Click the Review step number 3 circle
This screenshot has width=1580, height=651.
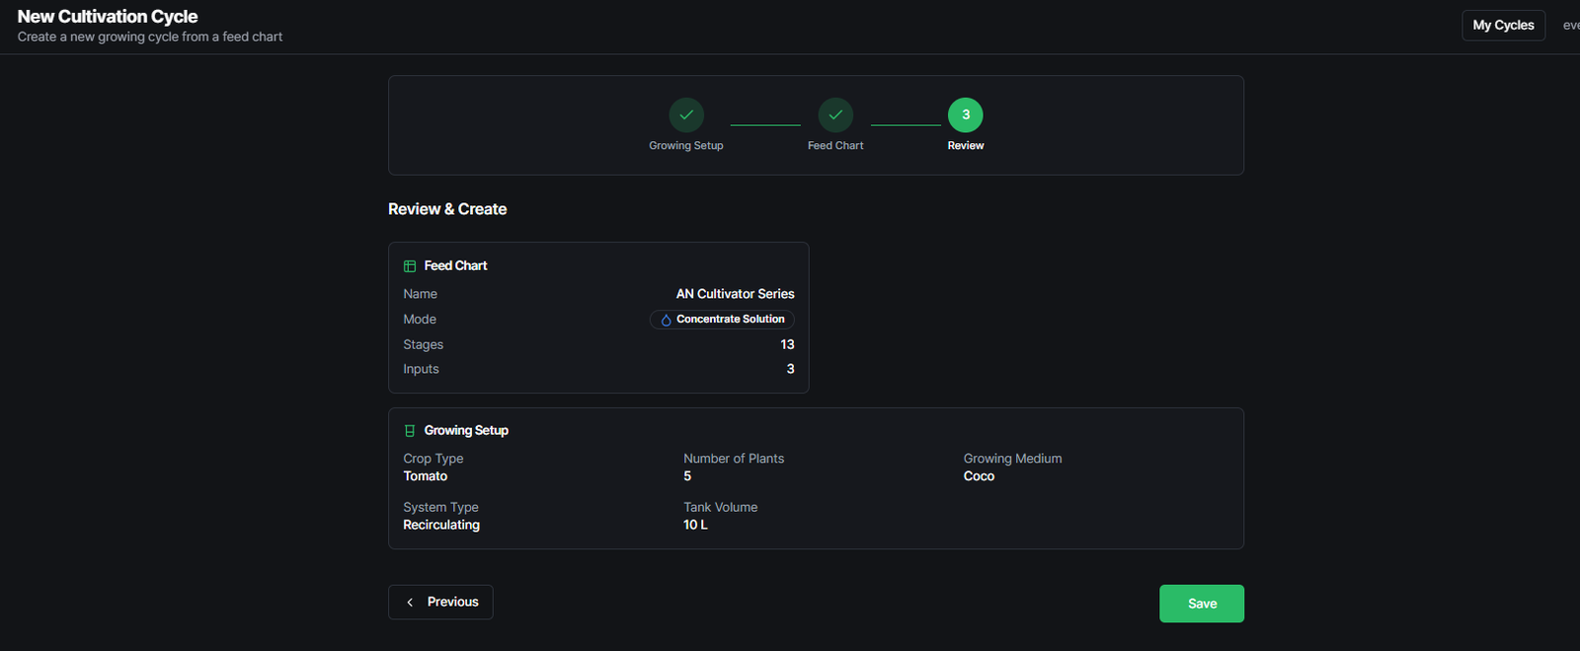pyautogui.click(x=966, y=114)
